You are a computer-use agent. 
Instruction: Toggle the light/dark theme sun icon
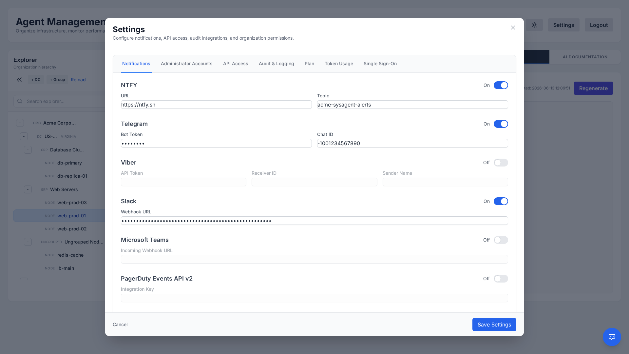click(534, 25)
